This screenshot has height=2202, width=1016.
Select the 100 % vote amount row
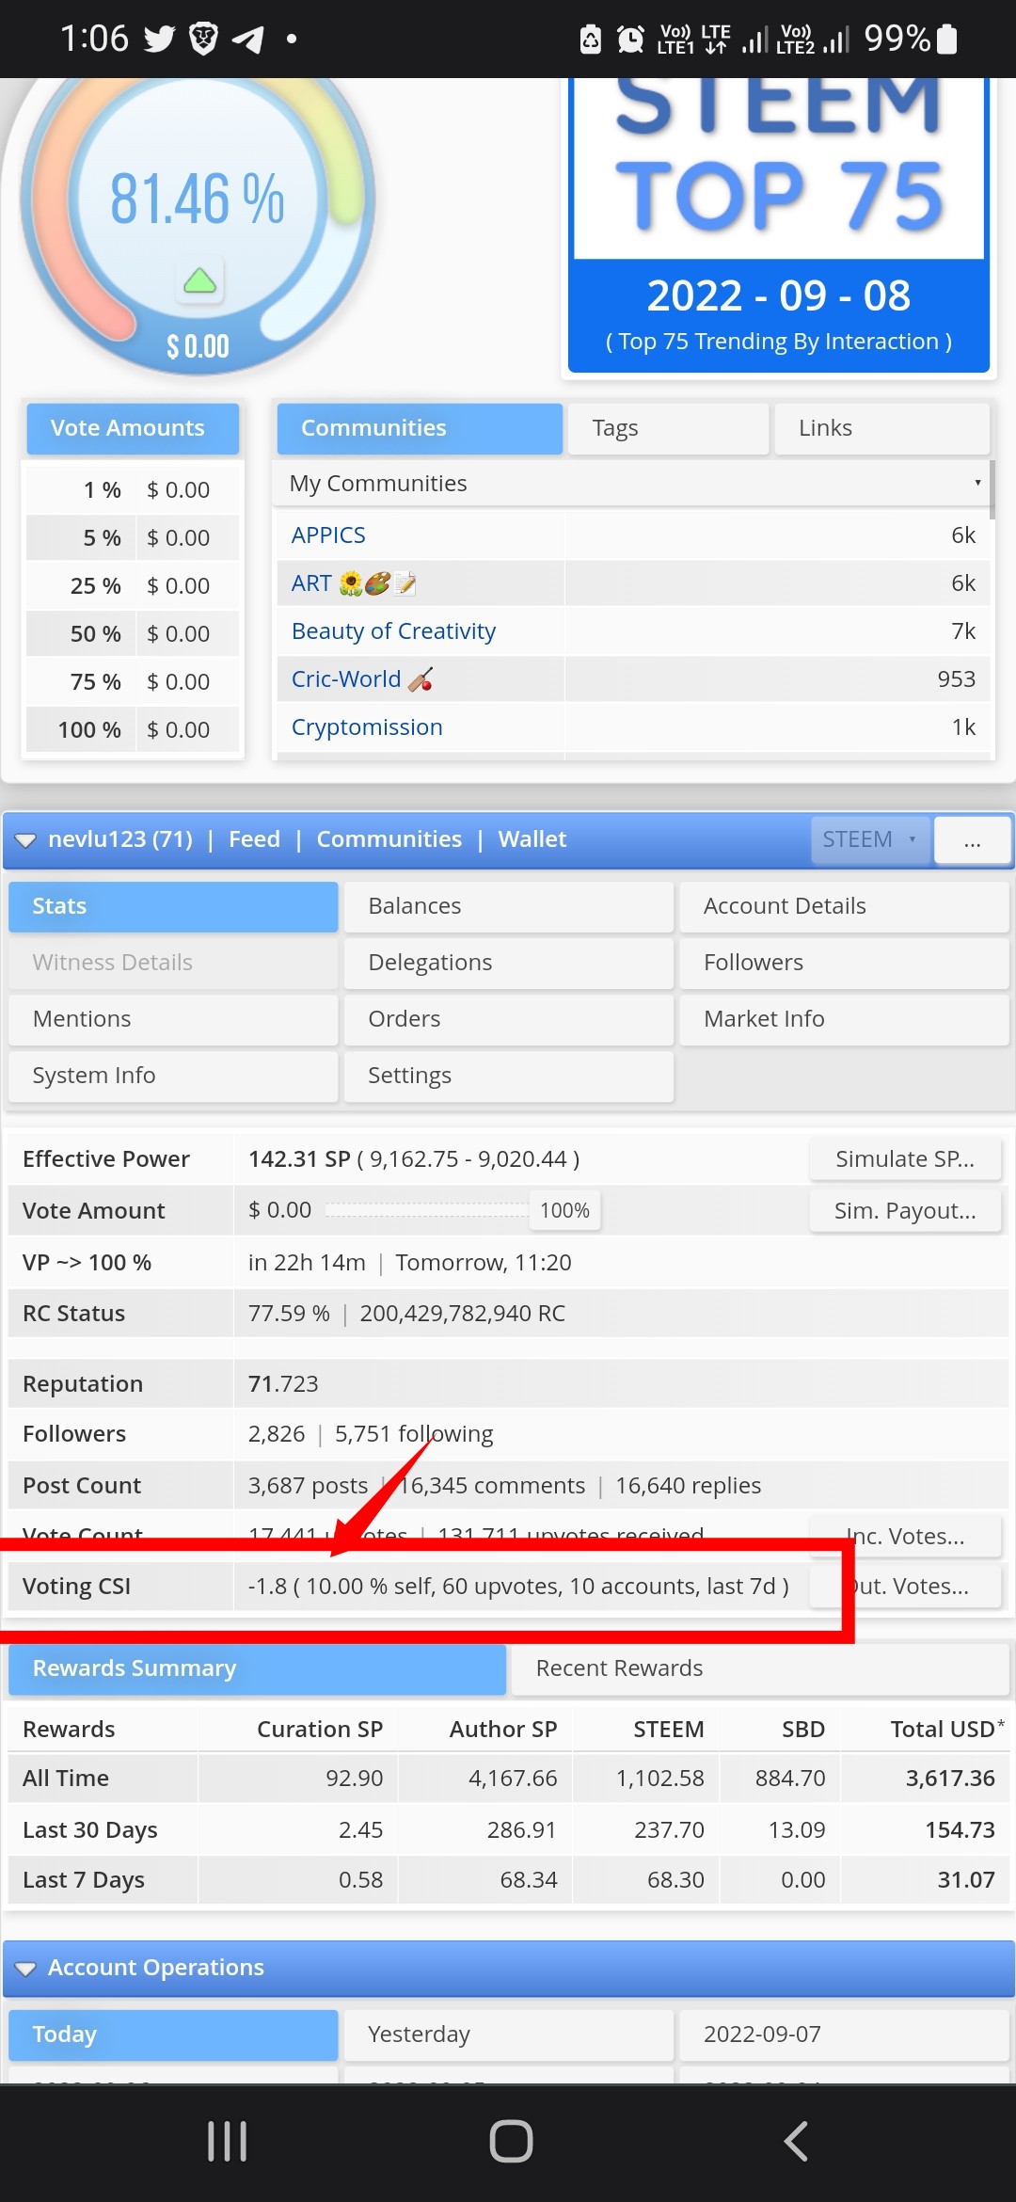(133, 730)
